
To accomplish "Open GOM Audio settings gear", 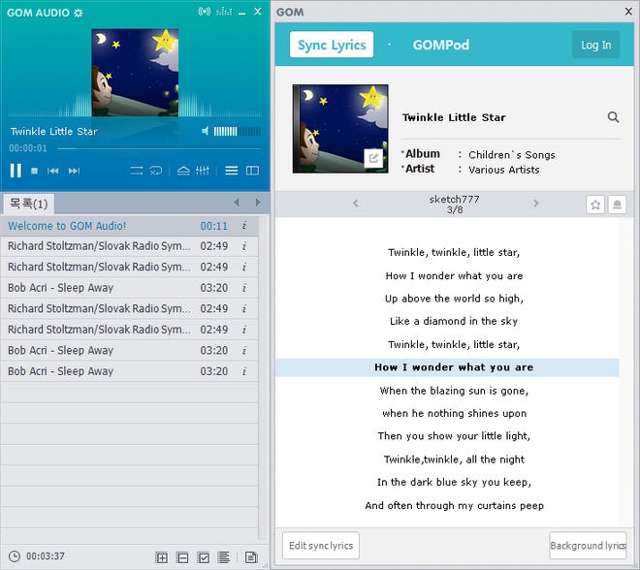I will point(79,13).
